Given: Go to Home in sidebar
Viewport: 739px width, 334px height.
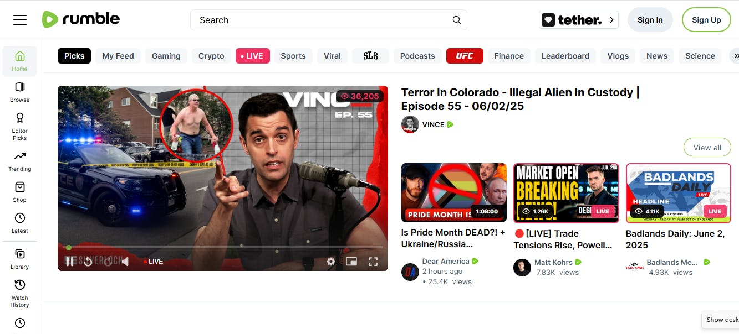Looking at the screenshot, I should click(19, 61).
